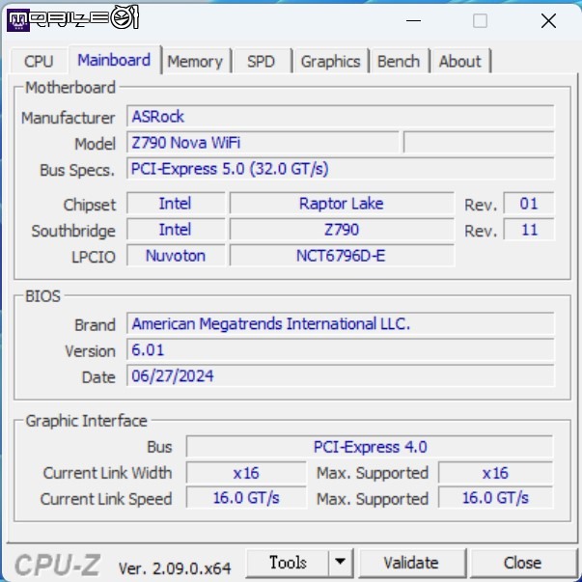Click the BIOS version 6.01 field
The image size is (582, 582).
(341, 349)
